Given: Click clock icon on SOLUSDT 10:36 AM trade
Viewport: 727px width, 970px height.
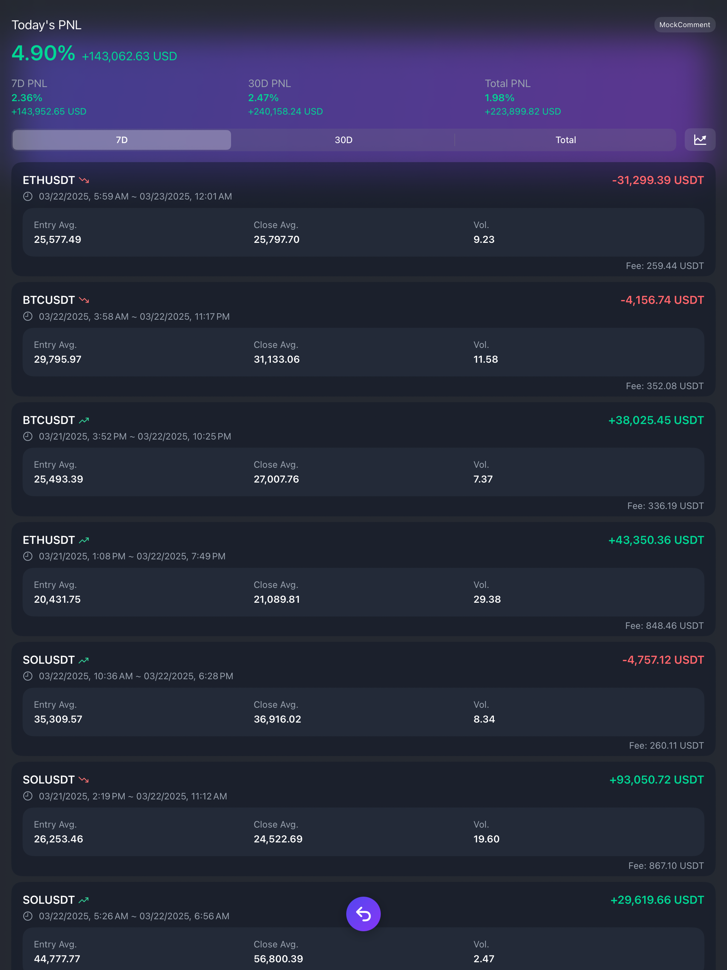Looking at the screenshot, I should click(x=27, y=676).
